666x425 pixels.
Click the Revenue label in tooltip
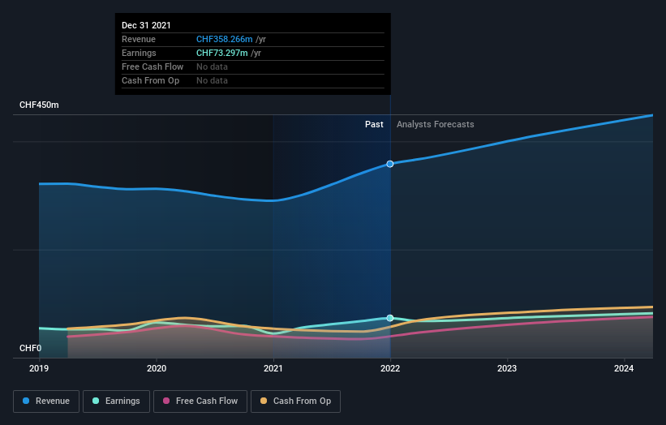coord(139,39)
